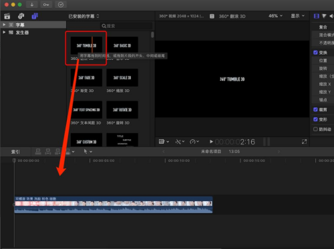Toggle the 变换 checkbox

coord(315,53)
